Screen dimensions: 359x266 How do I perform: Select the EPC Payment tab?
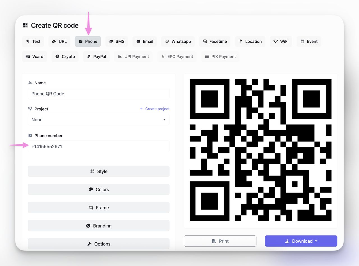coord(177,56)
